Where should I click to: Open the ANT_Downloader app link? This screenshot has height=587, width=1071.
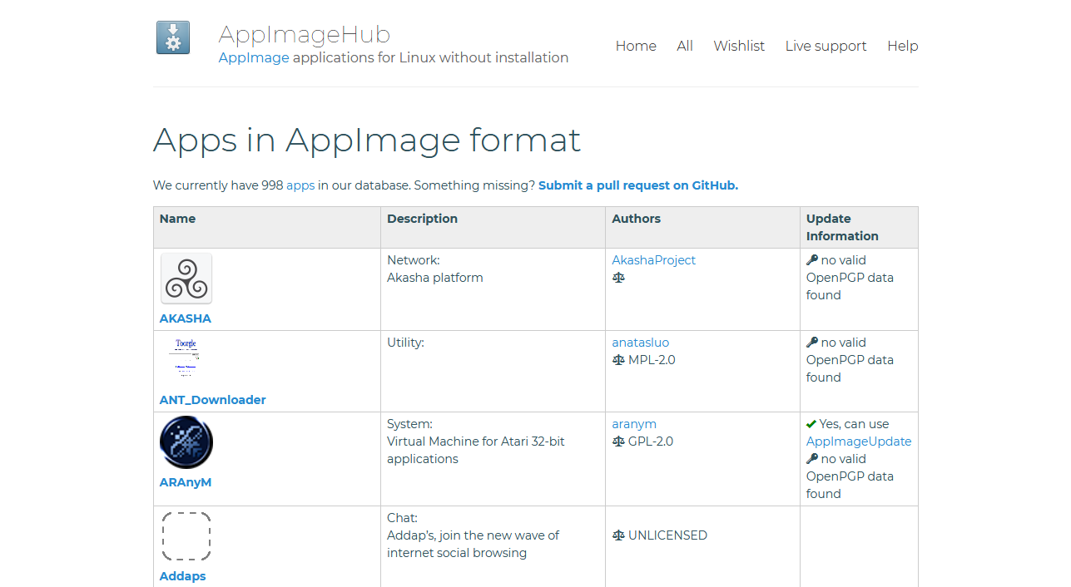pyautogui.click(x=213, y=400)
